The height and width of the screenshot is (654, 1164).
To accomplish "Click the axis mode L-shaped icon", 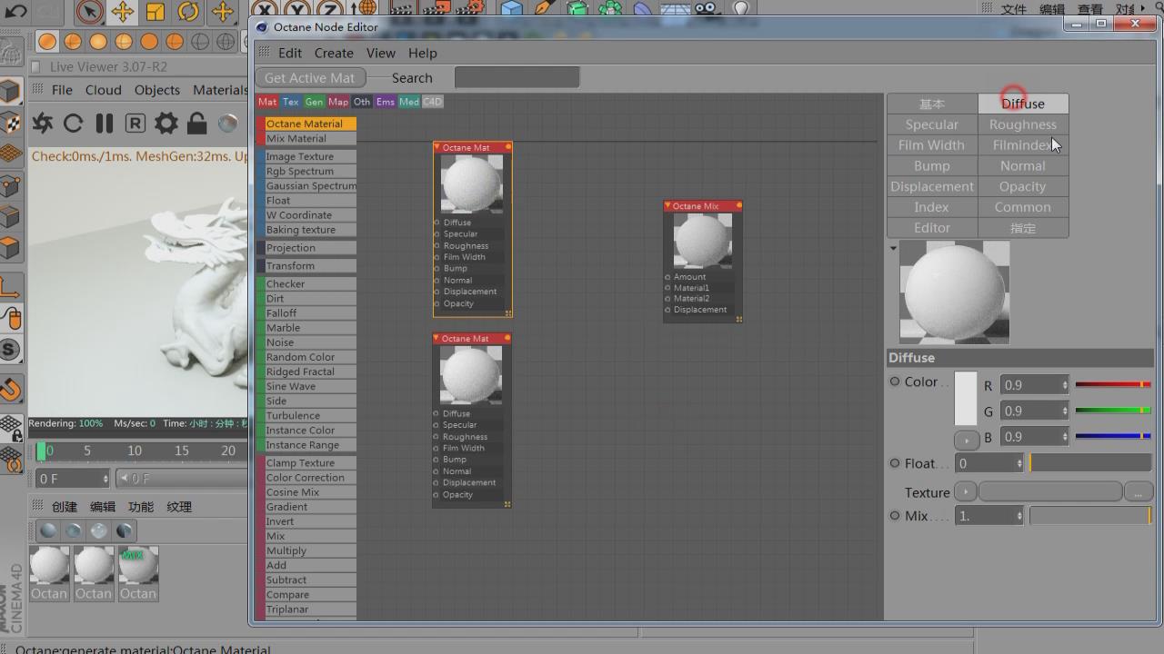I will [10, 287].
